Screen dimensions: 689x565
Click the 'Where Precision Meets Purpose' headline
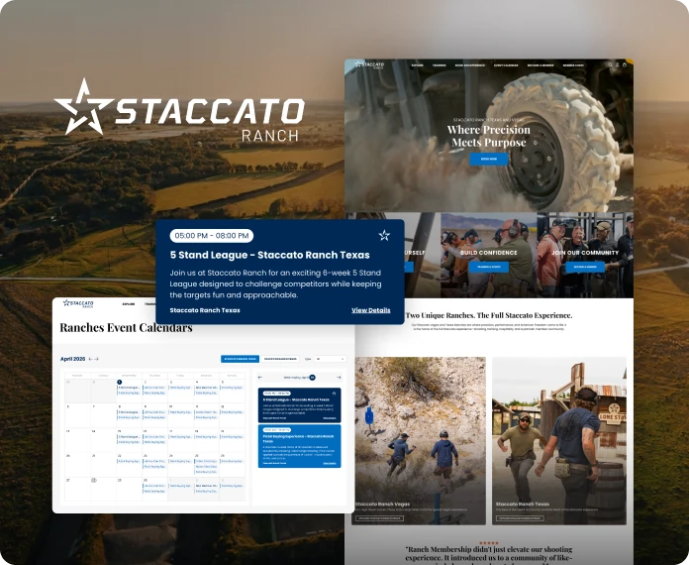[489, 136]
